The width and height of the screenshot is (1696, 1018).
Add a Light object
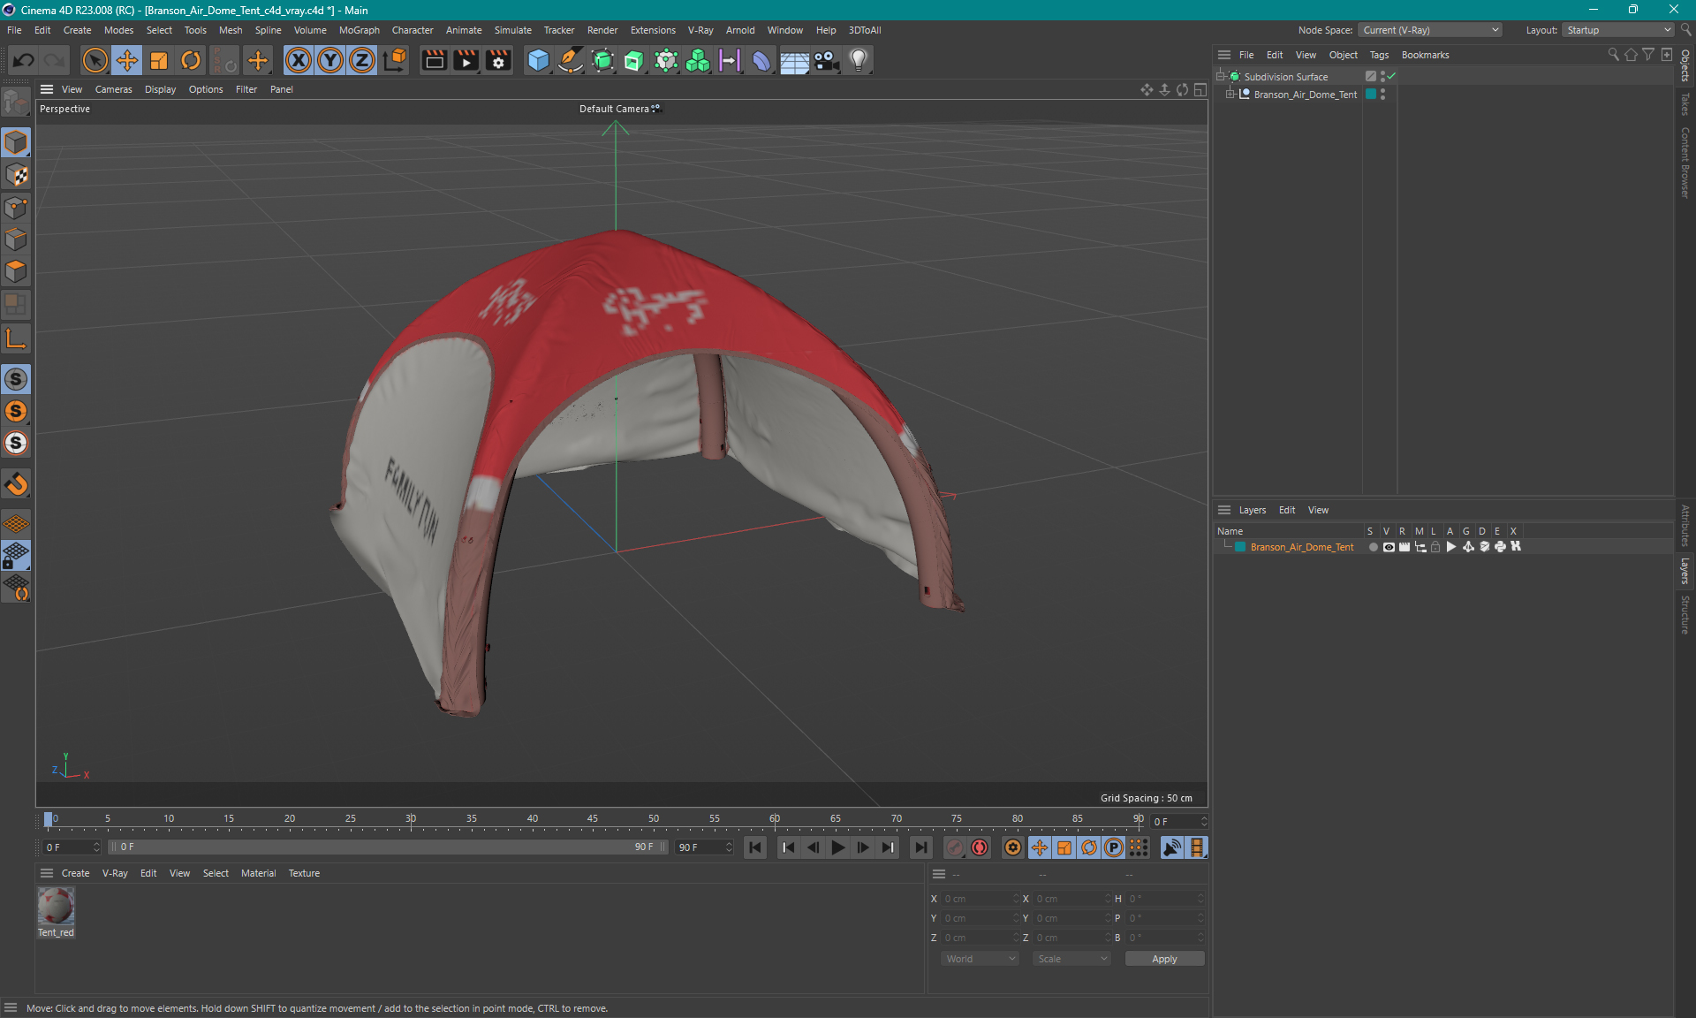coord(858,60)
